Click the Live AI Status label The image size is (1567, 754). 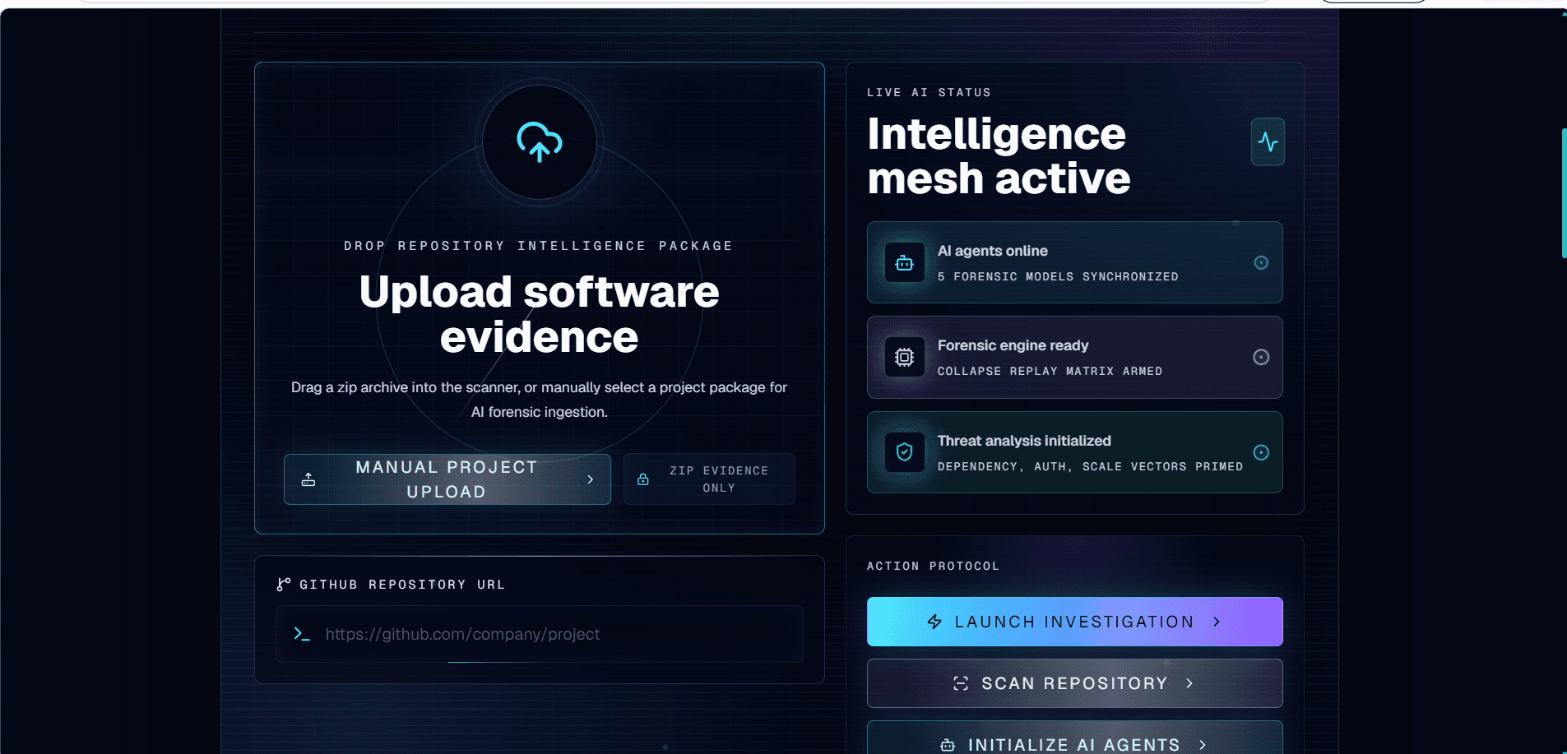(x=929, y=93)
